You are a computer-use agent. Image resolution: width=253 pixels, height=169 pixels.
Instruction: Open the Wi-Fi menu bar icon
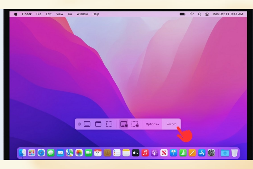tap(192, 14)
